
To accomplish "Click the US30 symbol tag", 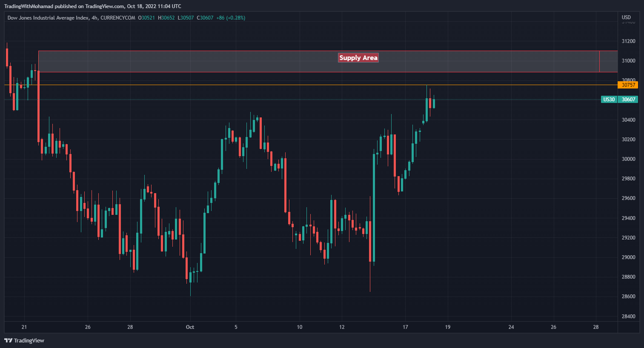I will pyautogui.click(x=609, y=100).
